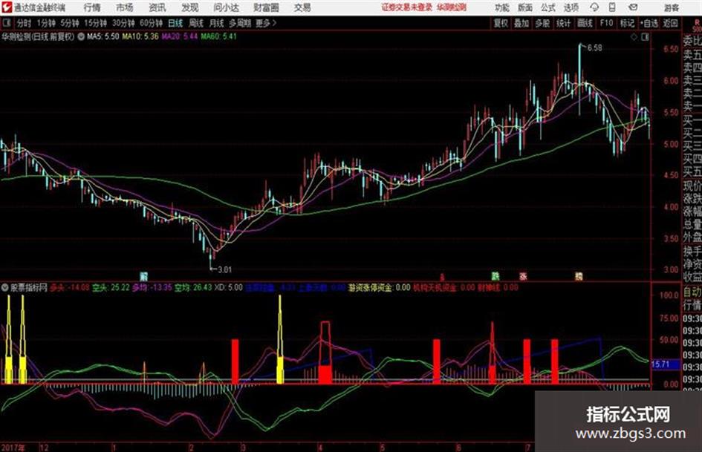702x452 pixels.
Task: Open the MA indicator dropdown beside 华测检测
Action: [x=81, y=36]
